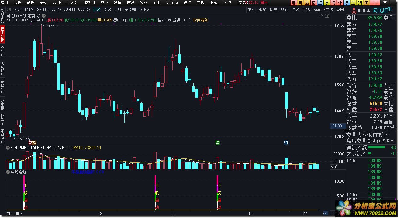
Task: Open the 常用 menu
Action: tap(4, 3)
